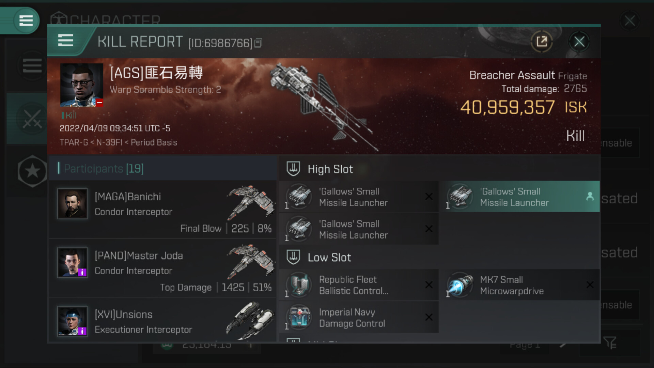Open the crossed swords sidebar tab
Screen dimensions: 654x368
tap(32, 119)
